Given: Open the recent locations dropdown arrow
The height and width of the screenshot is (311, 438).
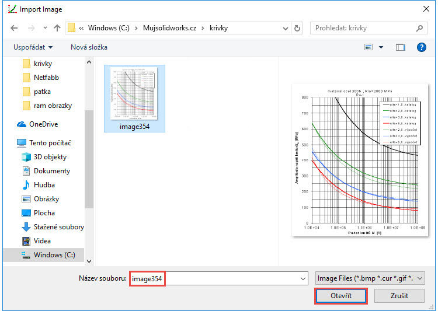Looking at the screenshot, I should [45, 28].
